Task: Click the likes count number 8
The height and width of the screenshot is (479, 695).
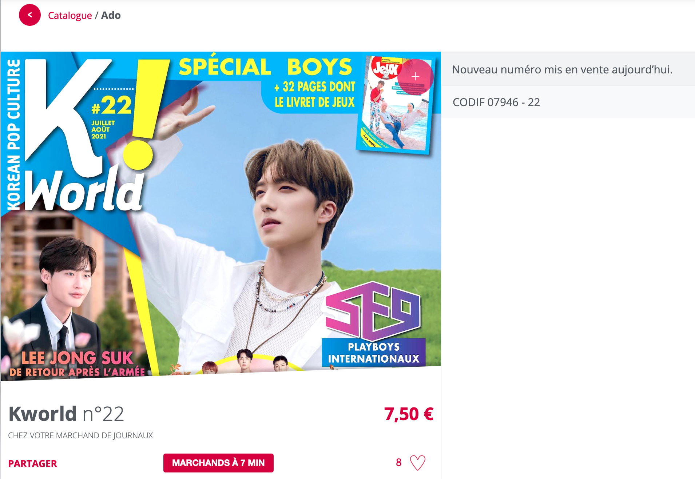Action: 399,462
